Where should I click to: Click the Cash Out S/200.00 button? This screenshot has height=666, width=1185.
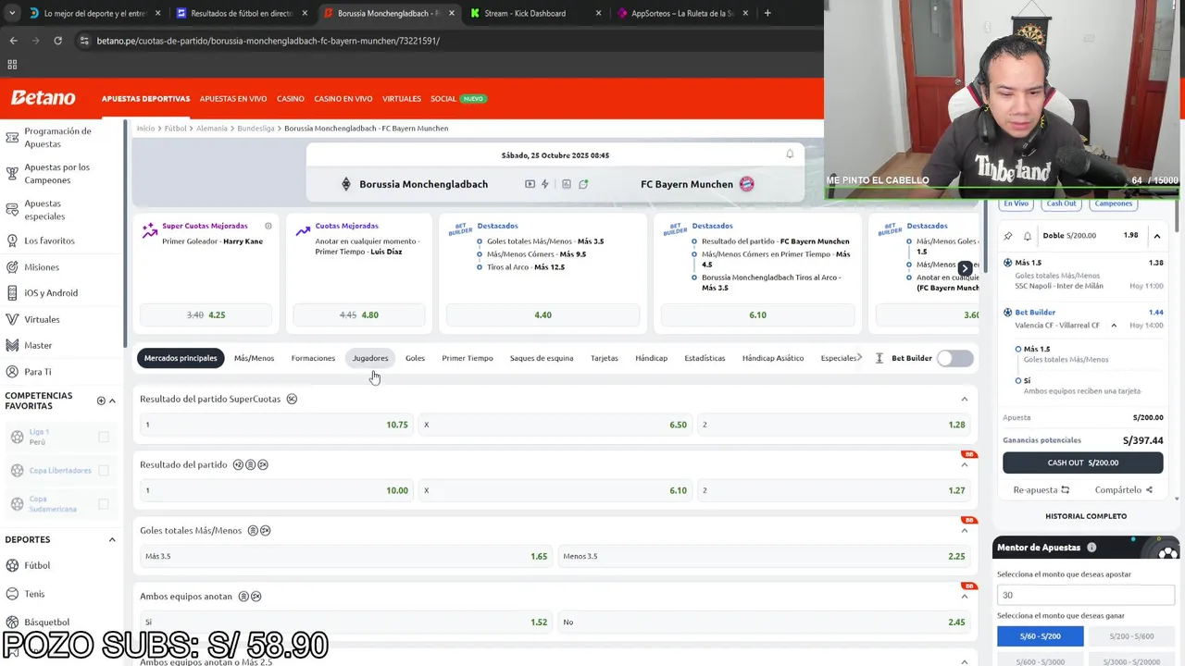1083,462
